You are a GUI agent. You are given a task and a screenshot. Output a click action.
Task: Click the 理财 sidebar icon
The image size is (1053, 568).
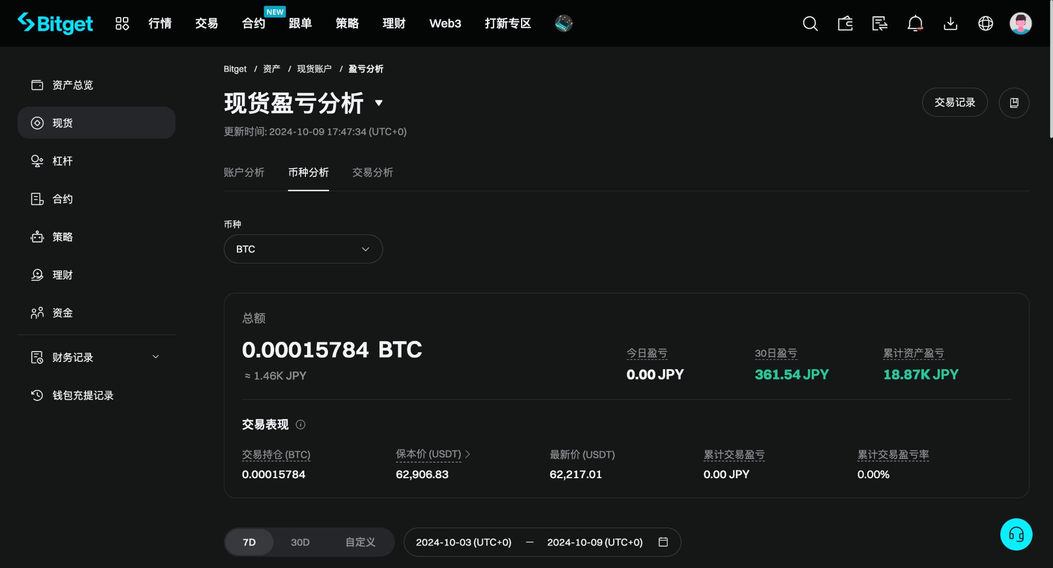pos(37,275)
